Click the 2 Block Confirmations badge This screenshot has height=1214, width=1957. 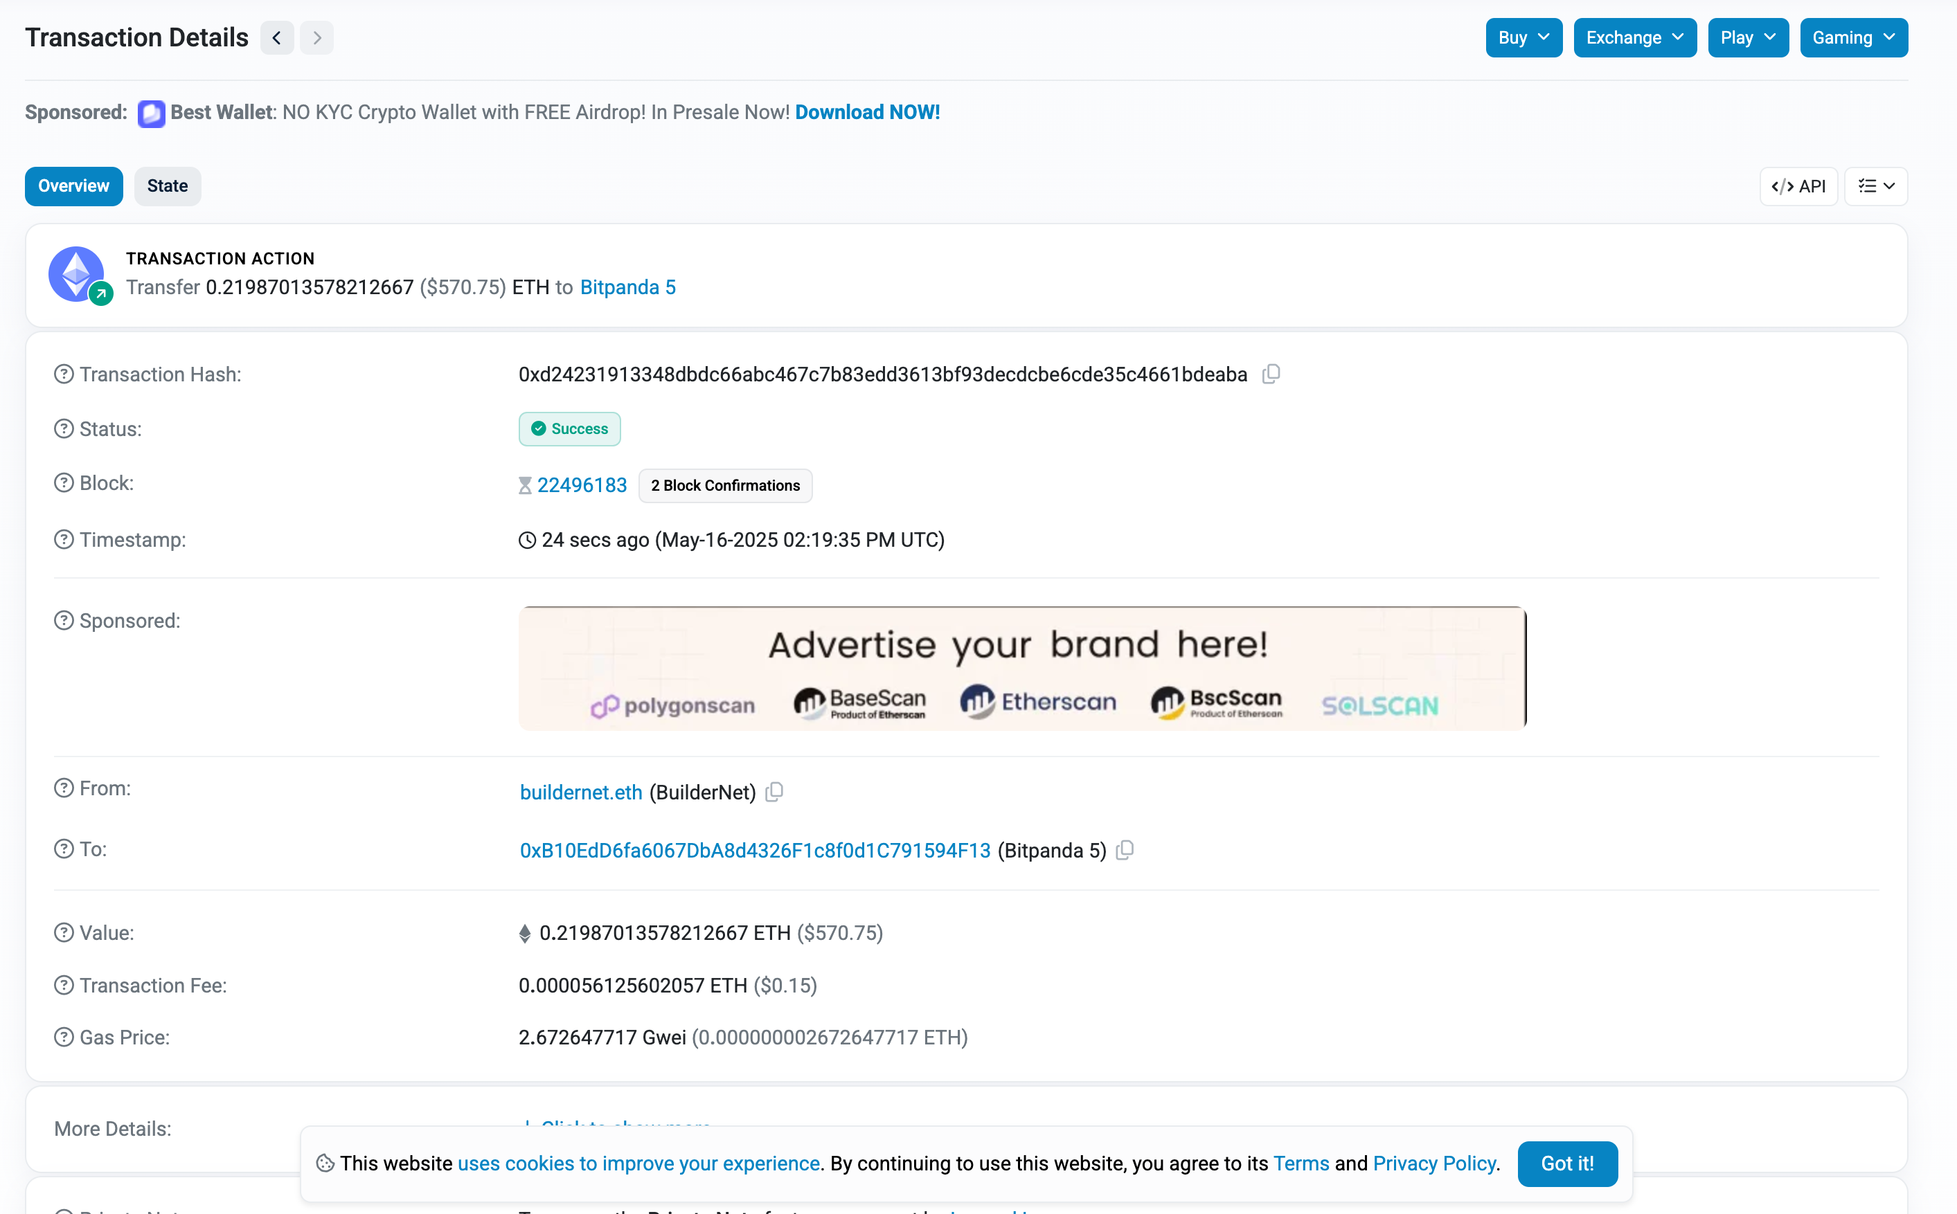pyautogui.click(x=724, y=486)
